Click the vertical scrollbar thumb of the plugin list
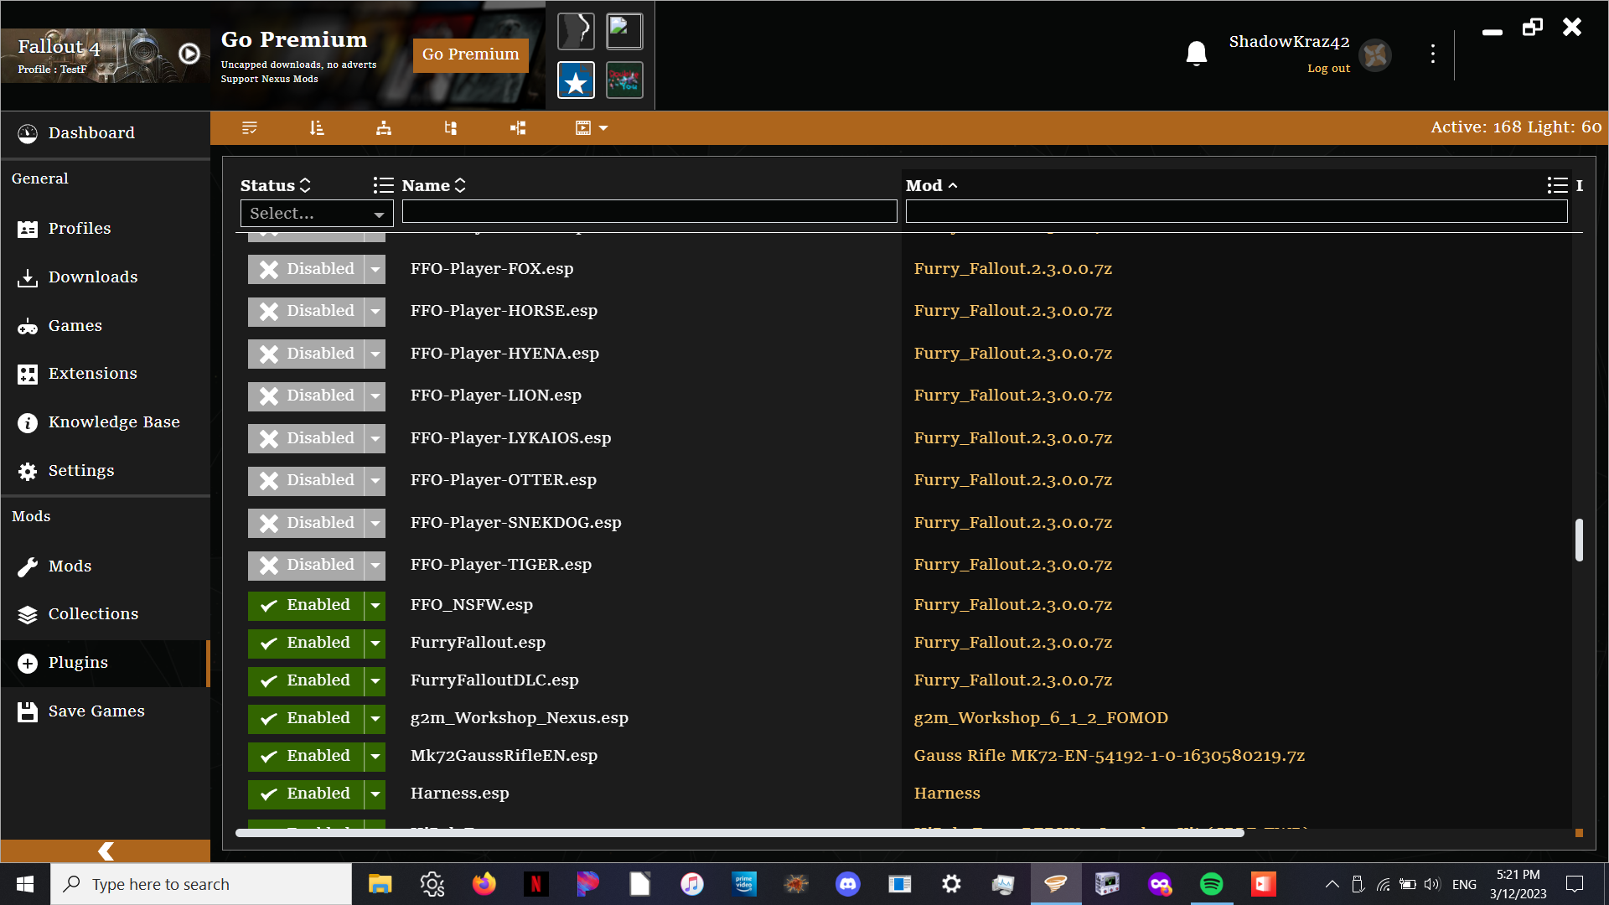This screenshot has width=1609, height=905. click(1579, 540)
